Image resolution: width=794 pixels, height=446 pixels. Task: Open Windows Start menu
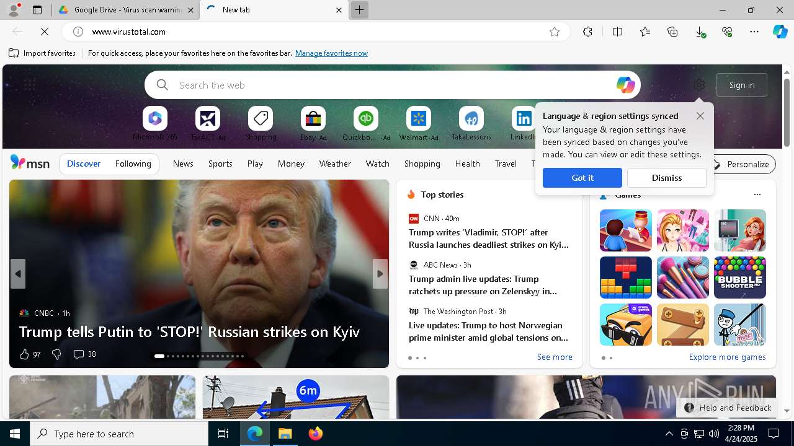[15, 434]
